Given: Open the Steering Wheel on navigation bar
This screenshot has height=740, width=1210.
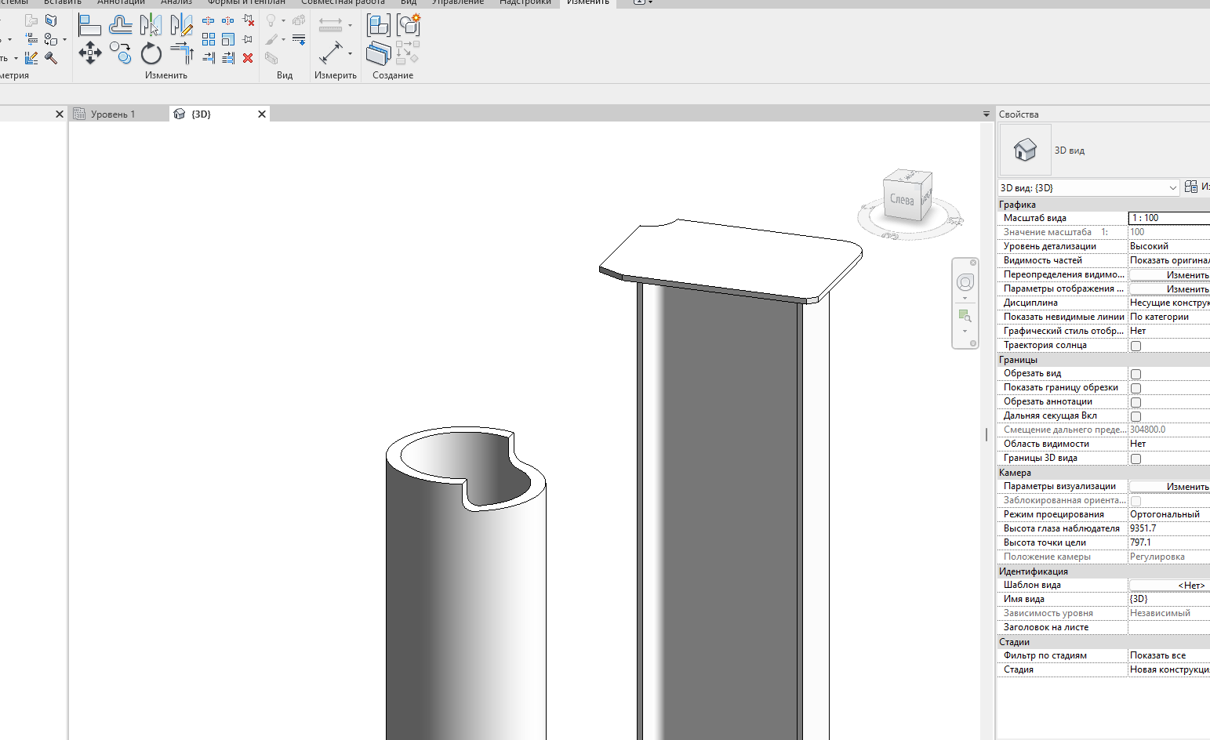Looking at the screenshot, I should [x=965, y=282].
